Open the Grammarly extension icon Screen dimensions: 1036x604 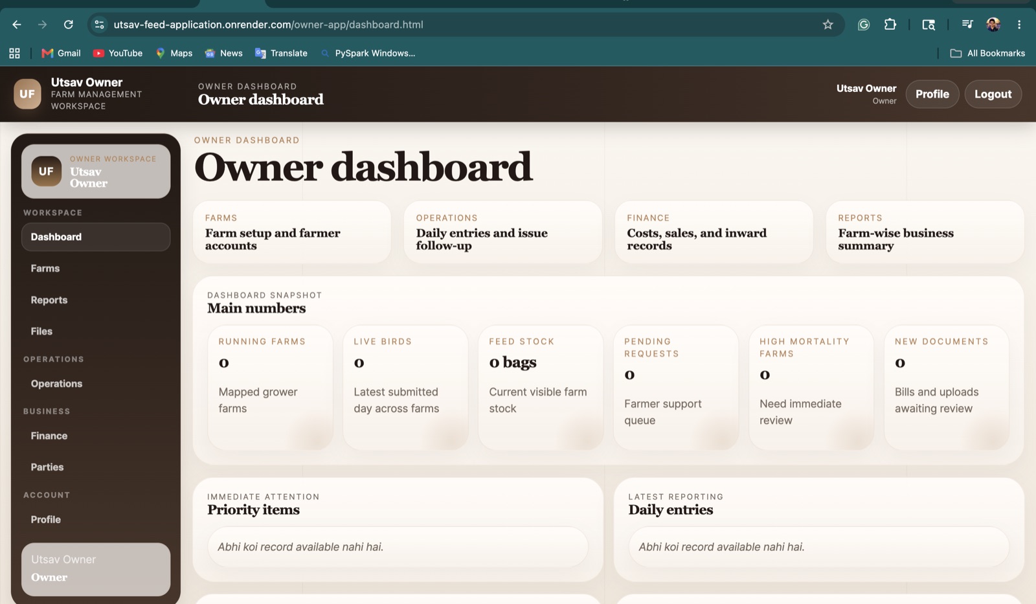(x=863, y=25)
